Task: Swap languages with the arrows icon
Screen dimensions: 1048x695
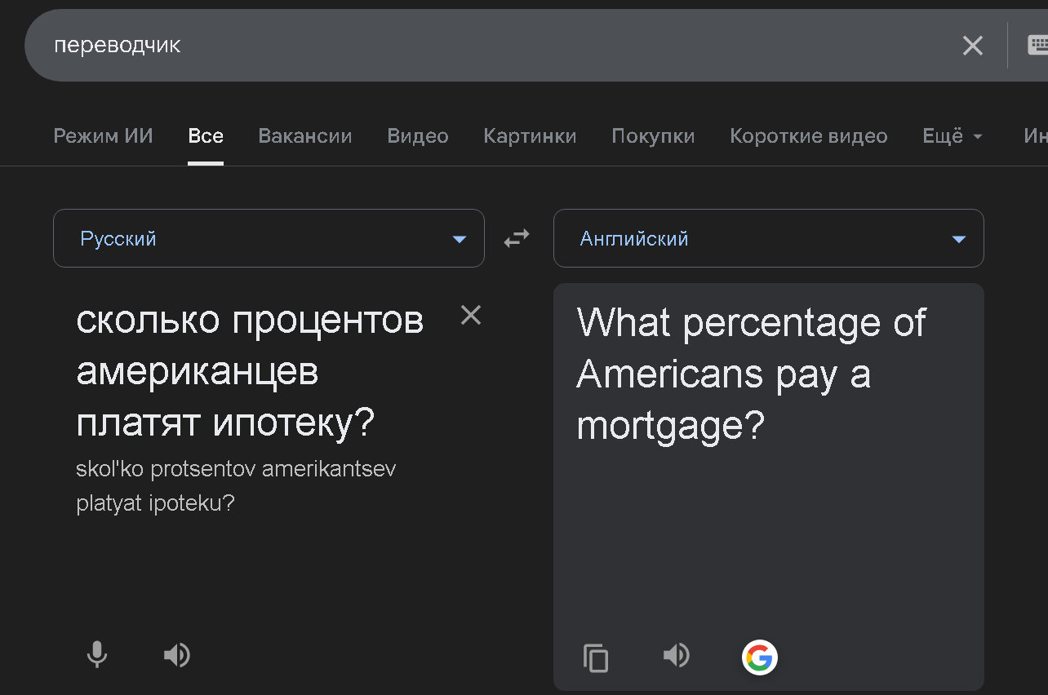Action: tap(517, 238)
